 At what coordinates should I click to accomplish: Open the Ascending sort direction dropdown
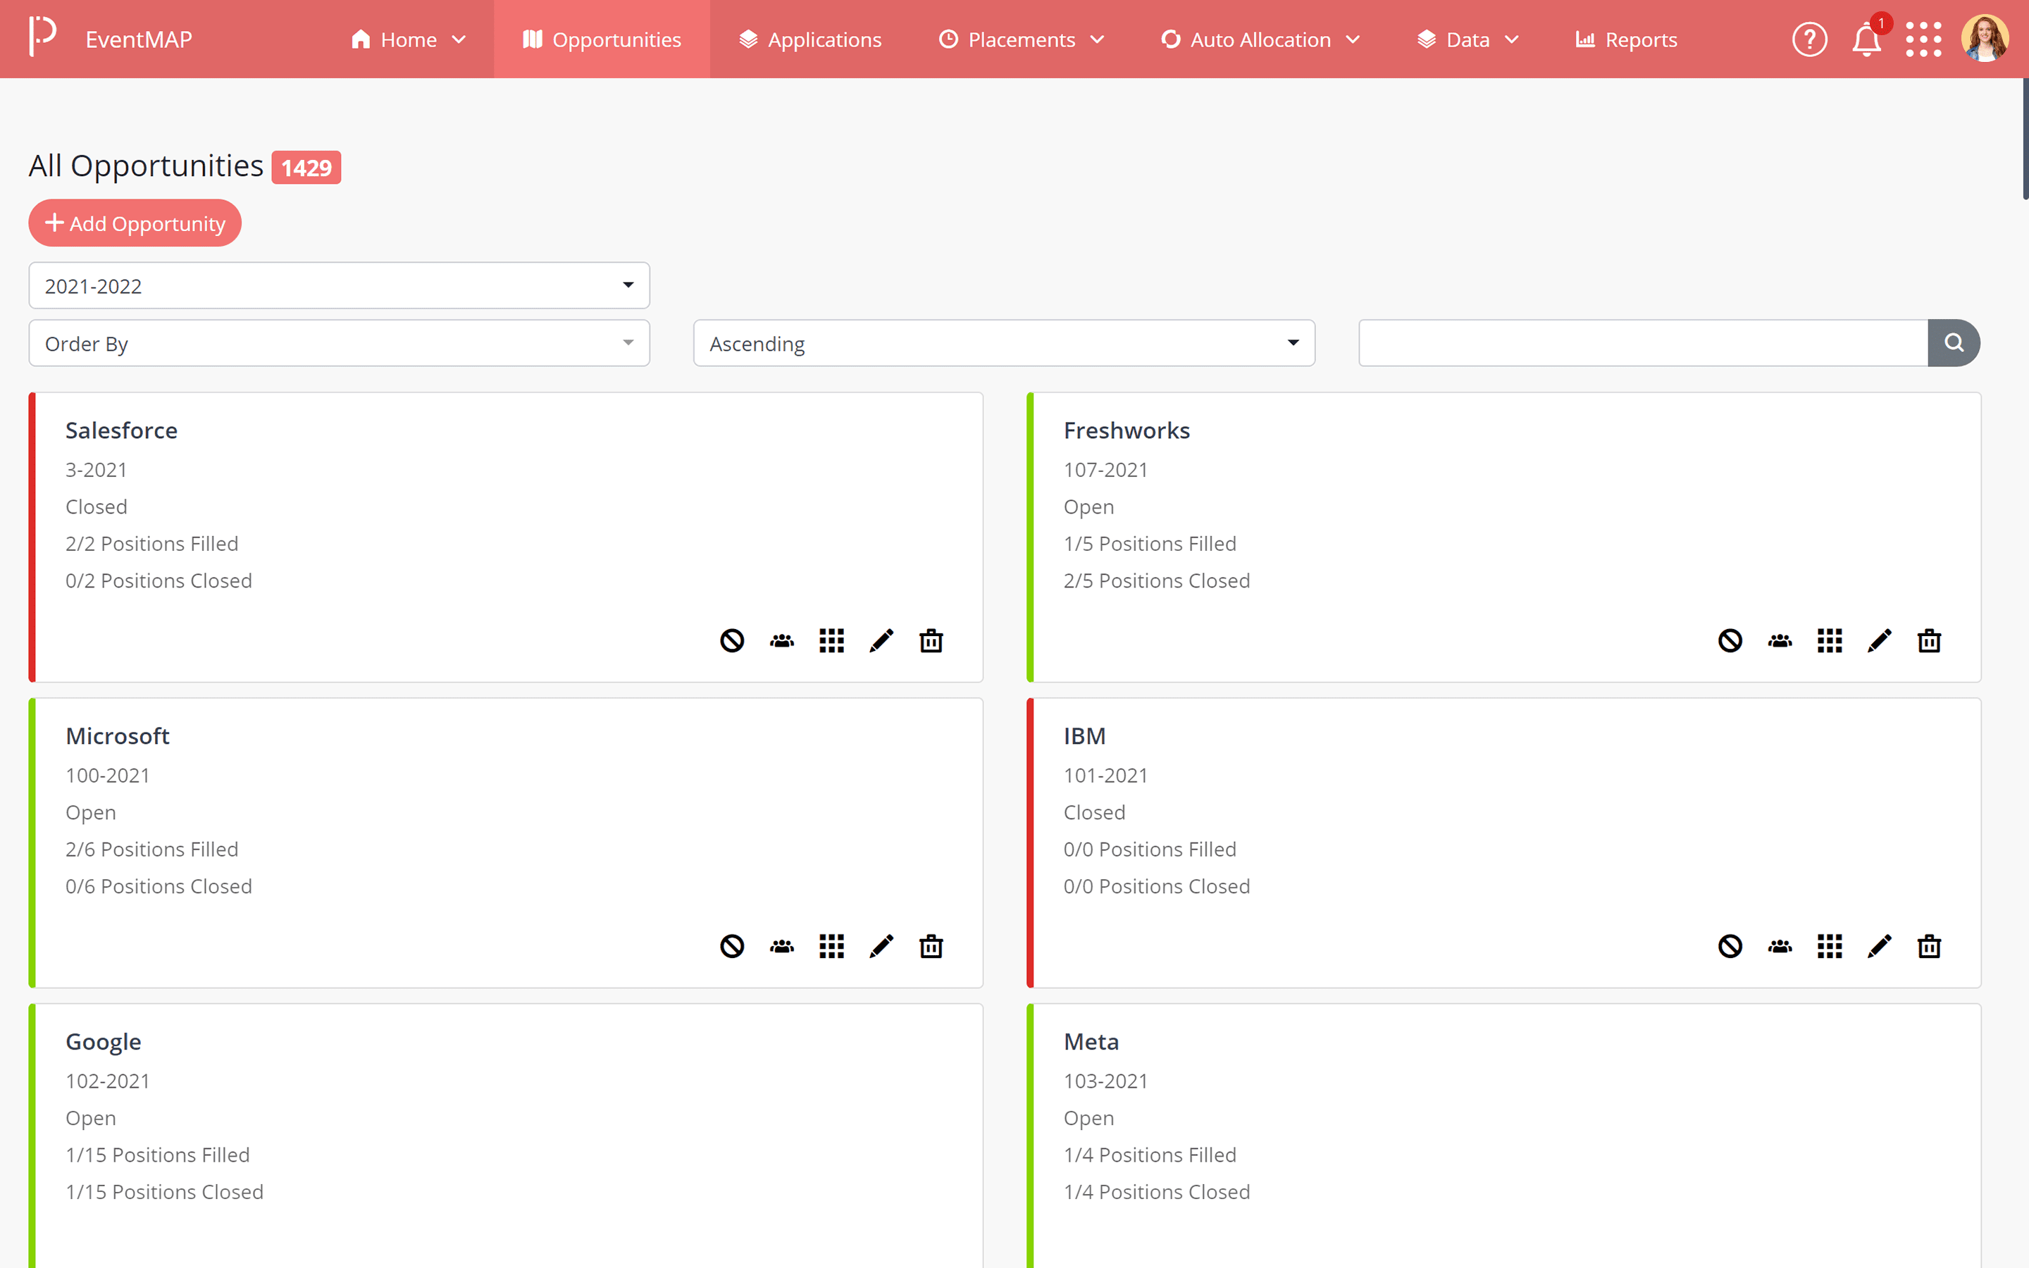point(1004,343)
